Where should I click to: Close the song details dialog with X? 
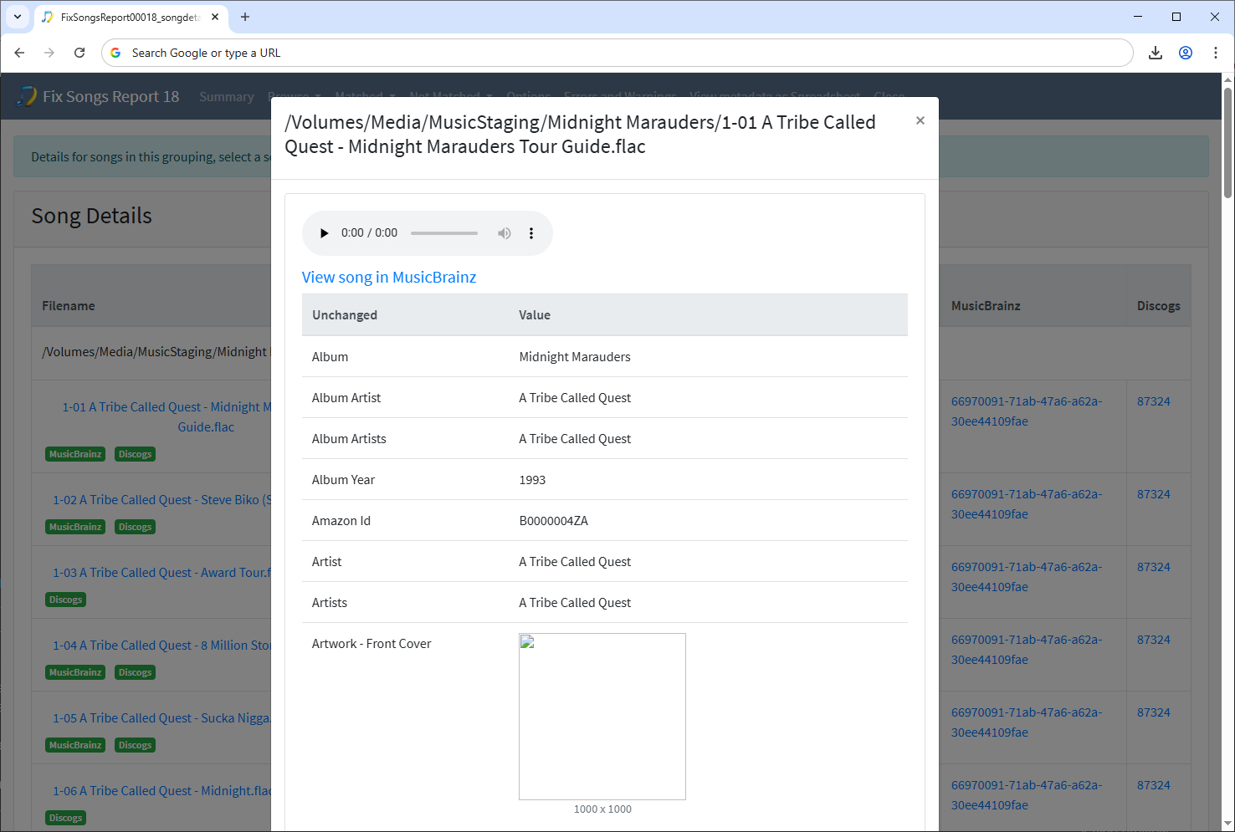[920, 120]
